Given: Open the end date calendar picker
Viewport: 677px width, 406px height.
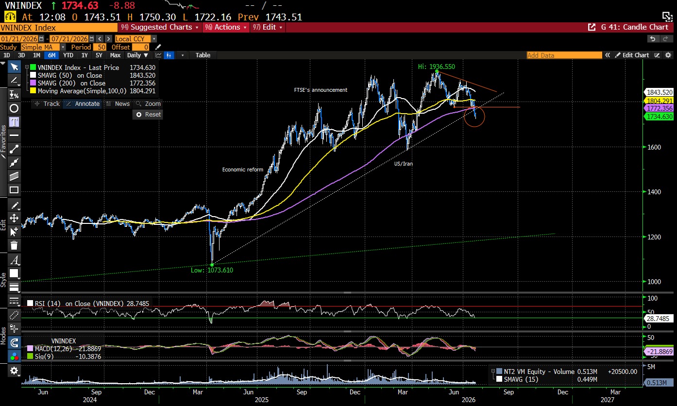Looking at the screenshot, I should 91,39.
